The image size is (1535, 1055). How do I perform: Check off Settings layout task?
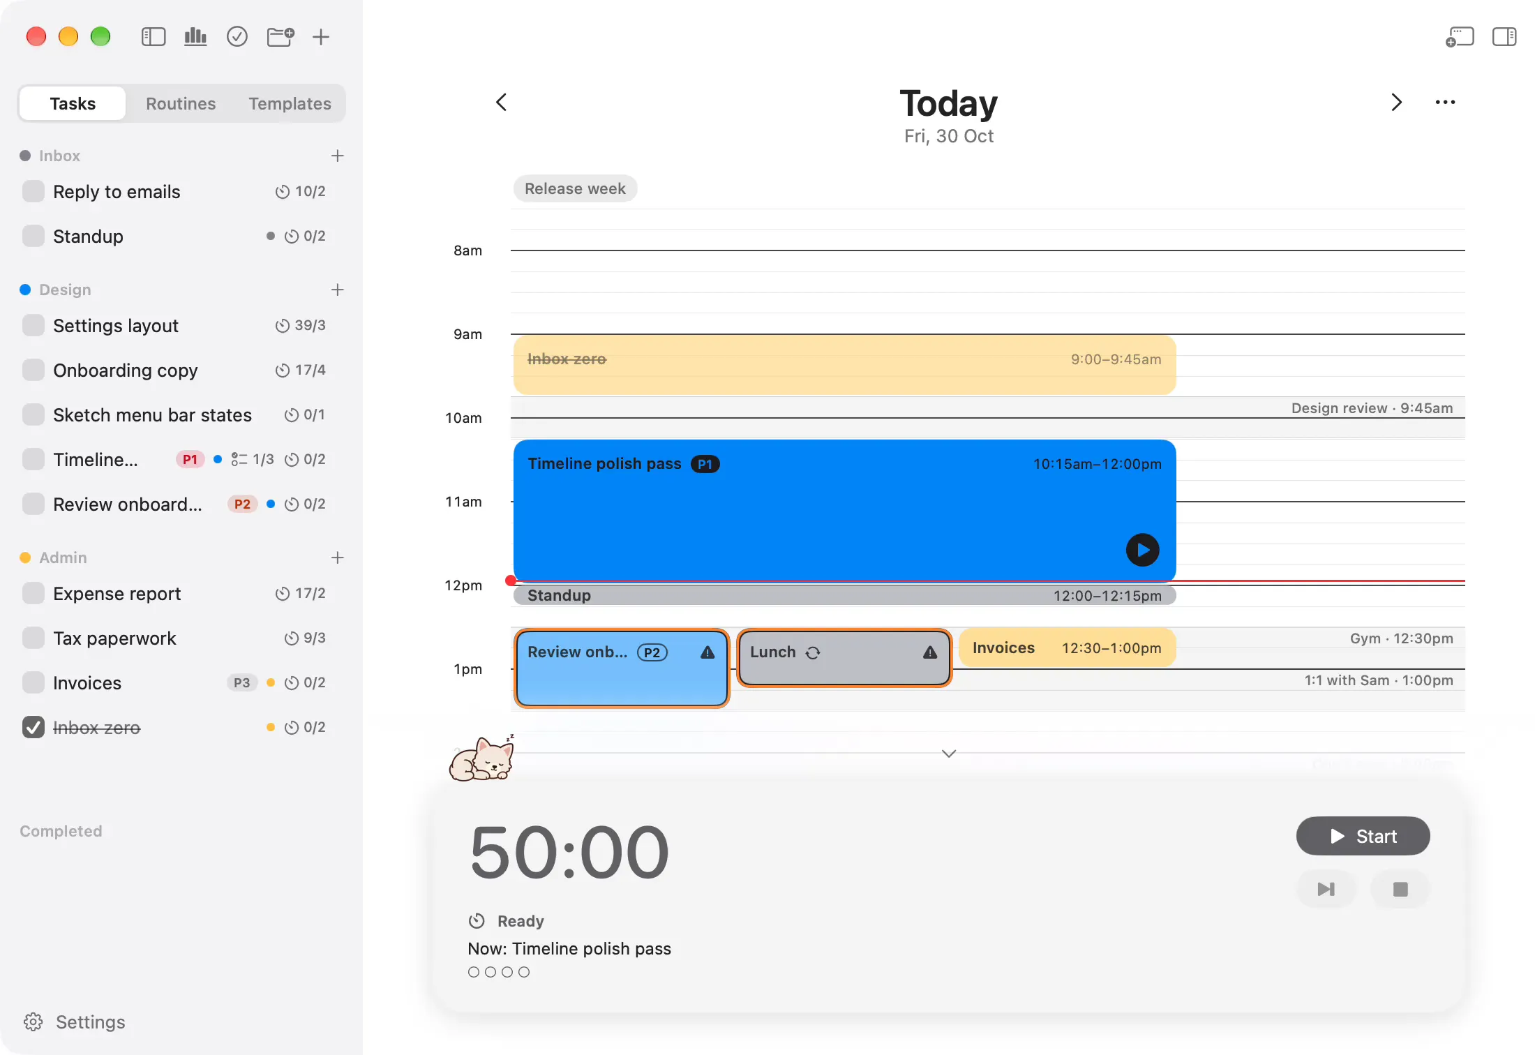[33, 325]
